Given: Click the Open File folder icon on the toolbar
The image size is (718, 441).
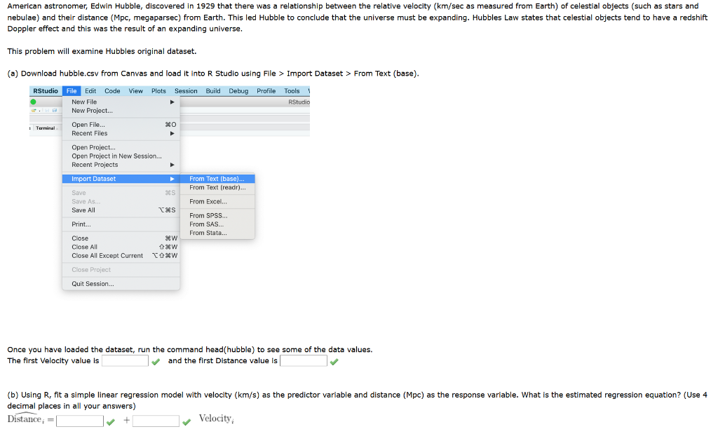Looking at the screenshot, I should point(34,110).
